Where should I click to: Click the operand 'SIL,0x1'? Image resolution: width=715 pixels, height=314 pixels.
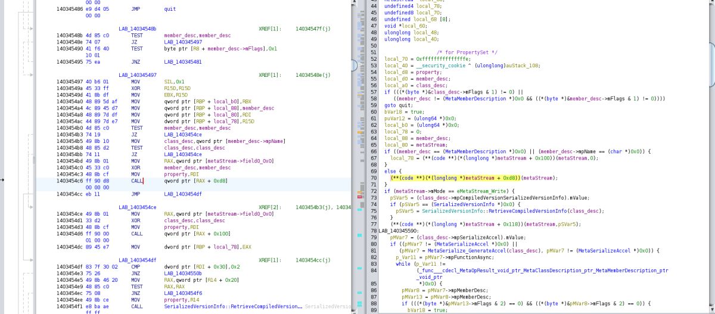click(x=174, y=82)
